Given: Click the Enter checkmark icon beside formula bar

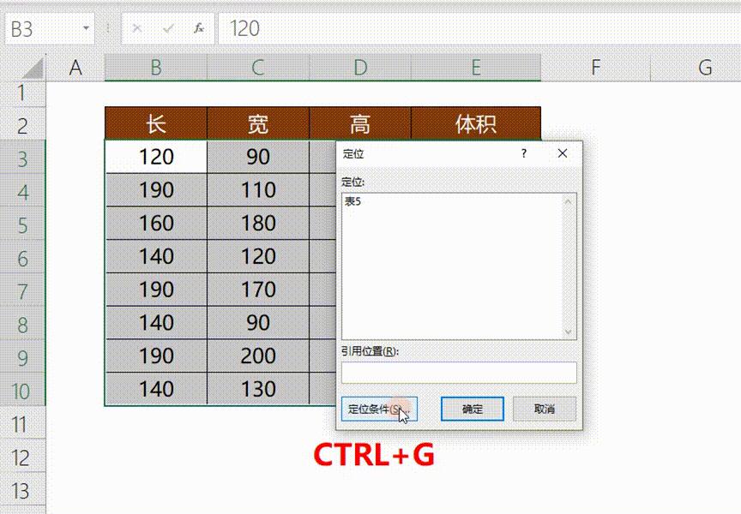Looking at the screenshot, I should coord(168,28).
